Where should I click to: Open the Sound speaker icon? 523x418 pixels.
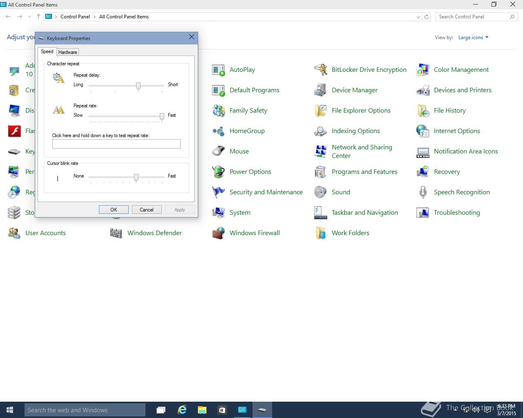[x=321, y=192]
